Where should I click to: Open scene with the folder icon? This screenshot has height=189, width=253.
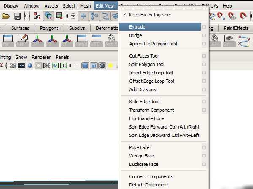5,16
